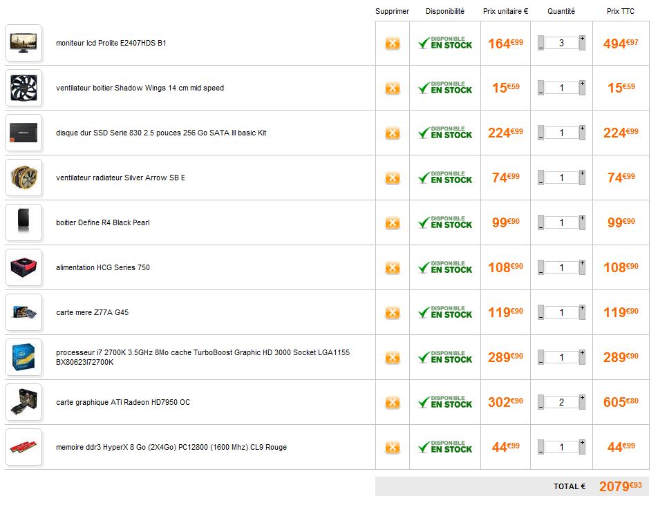Delete the Shadow Wings fan item

point(392,88)
